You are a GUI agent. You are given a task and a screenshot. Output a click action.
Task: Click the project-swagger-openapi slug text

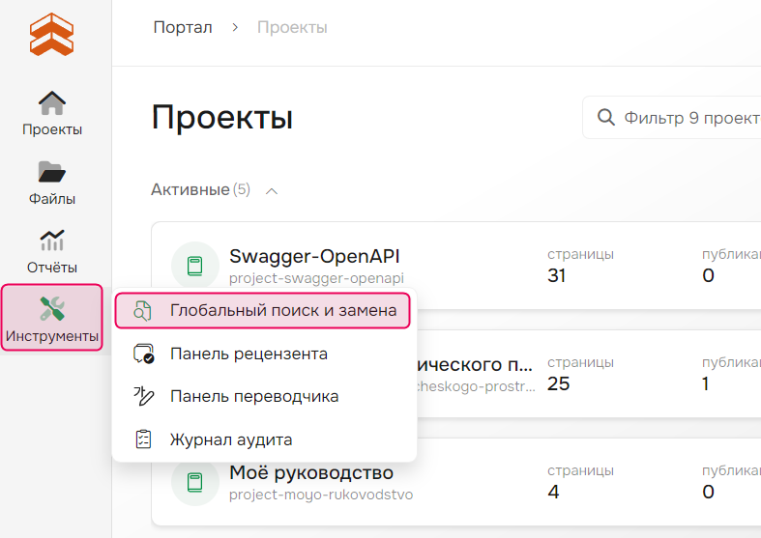click(x=316, y=278)
